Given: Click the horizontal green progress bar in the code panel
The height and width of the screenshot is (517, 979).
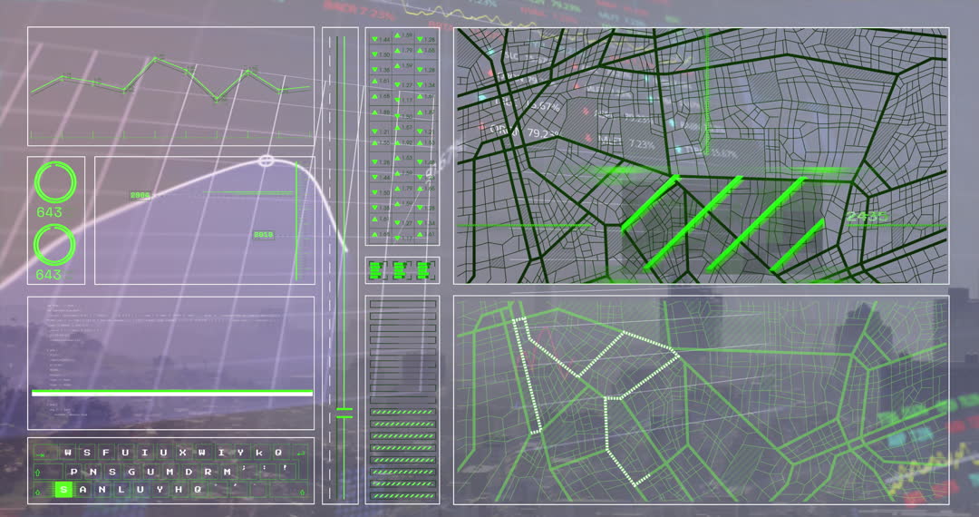Looking at the screenshot, I should [172, 393].
